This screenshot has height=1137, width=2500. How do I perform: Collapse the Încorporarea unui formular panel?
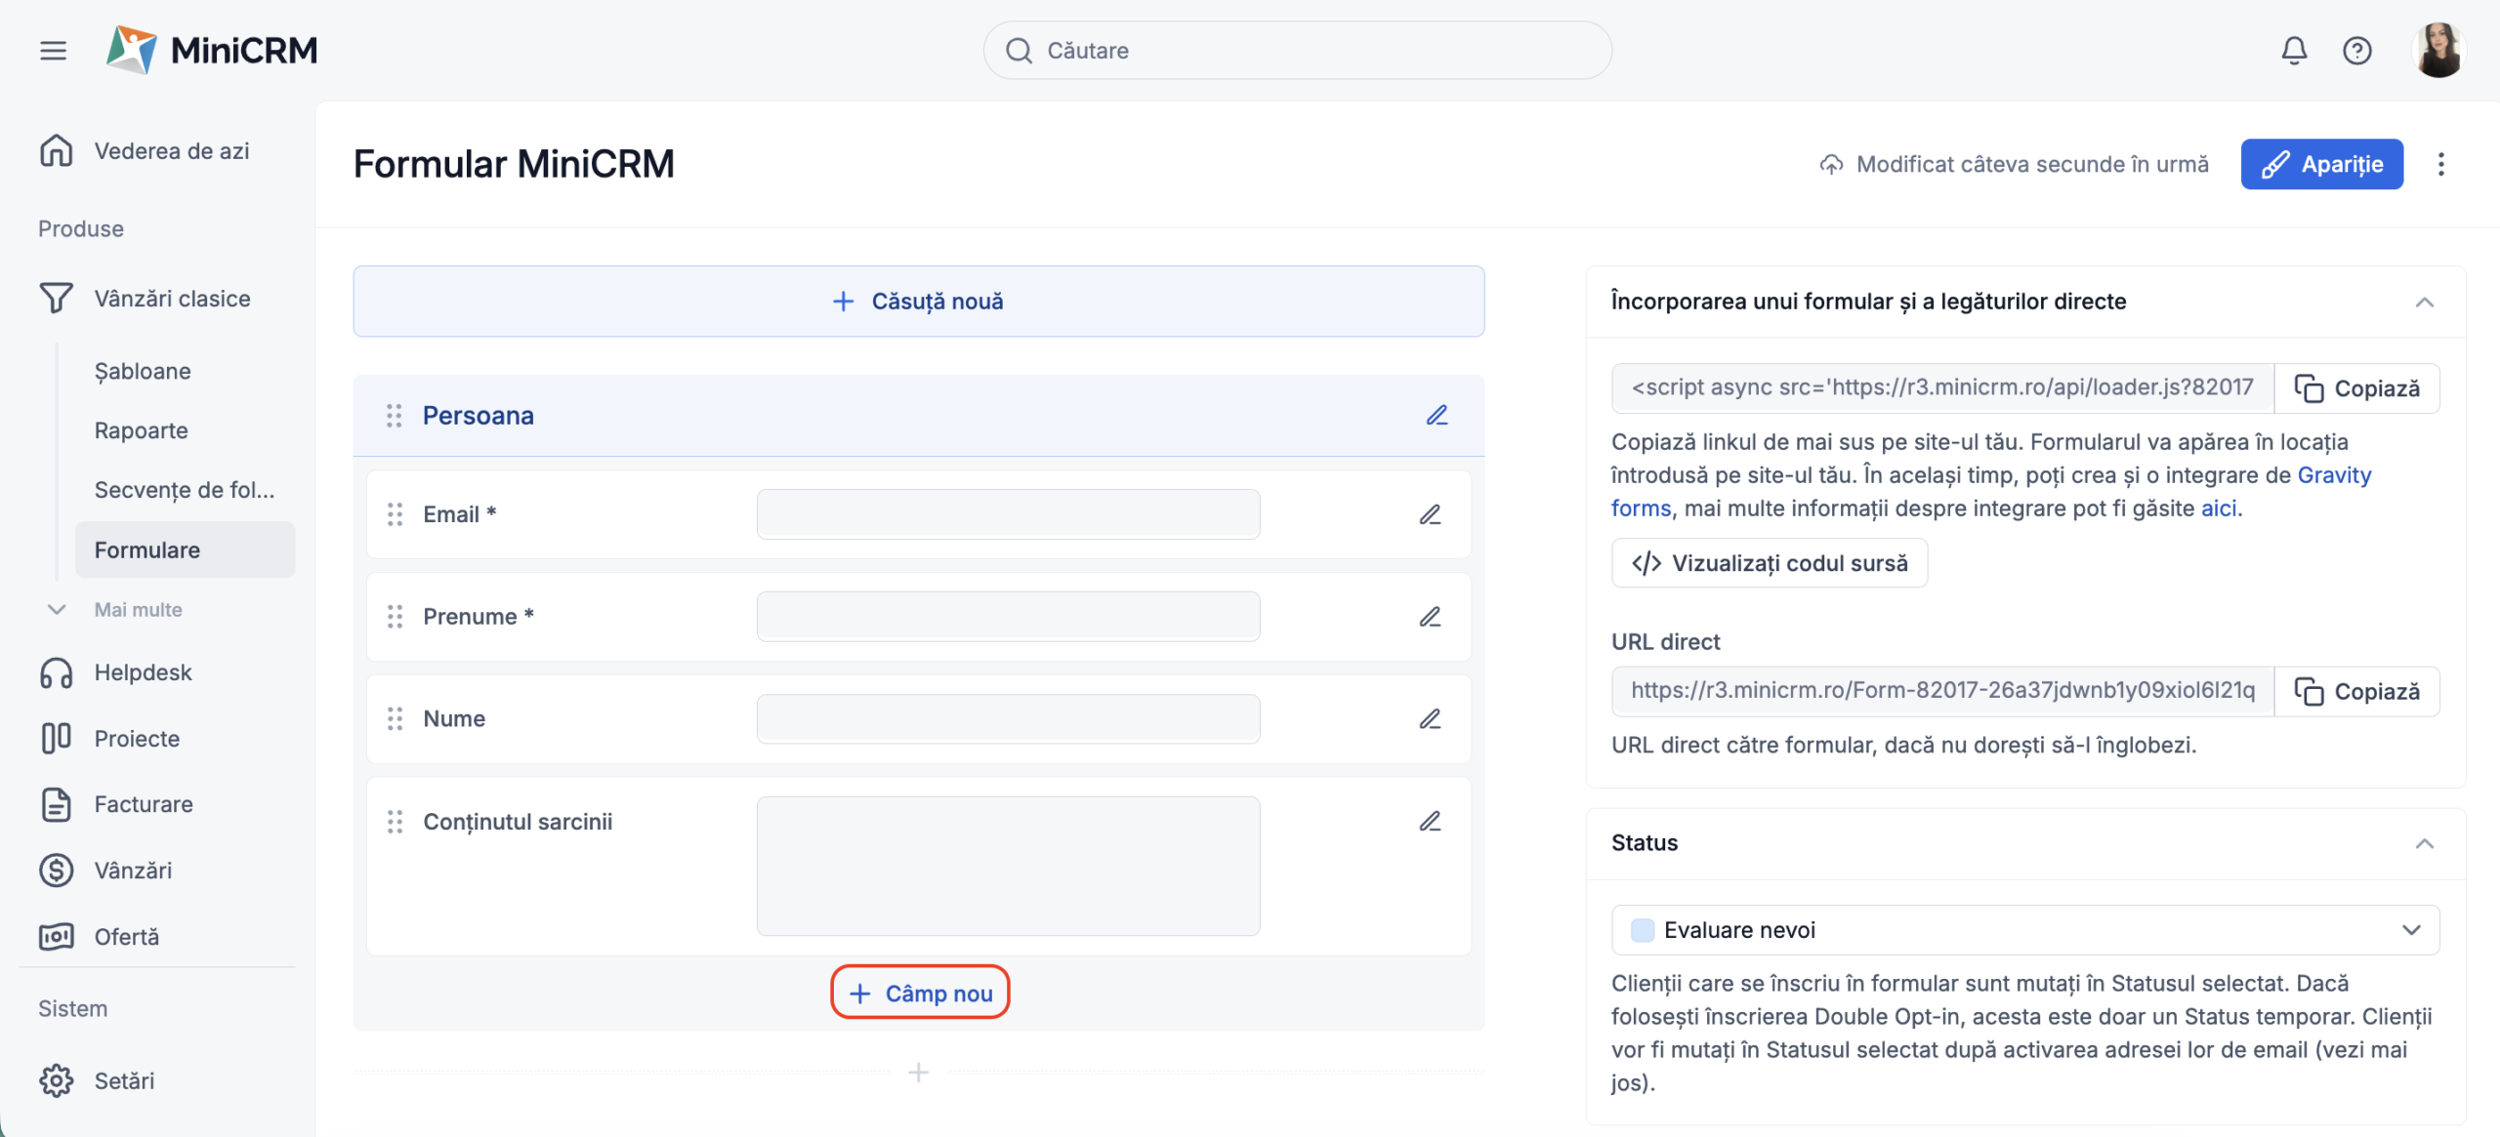(2424, 302)
